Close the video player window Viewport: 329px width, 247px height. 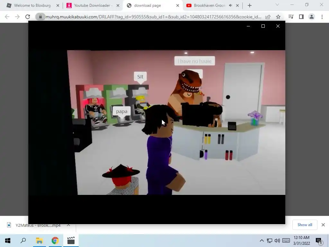click(278, 26)
